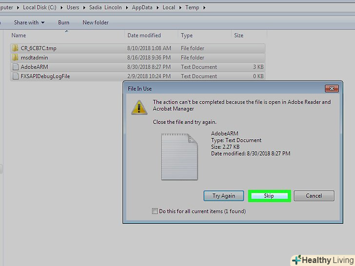Click Try Again in File In Use dialog
Image resolution: width=355 pixels, height=266 pixels.
tap(224, 196)
